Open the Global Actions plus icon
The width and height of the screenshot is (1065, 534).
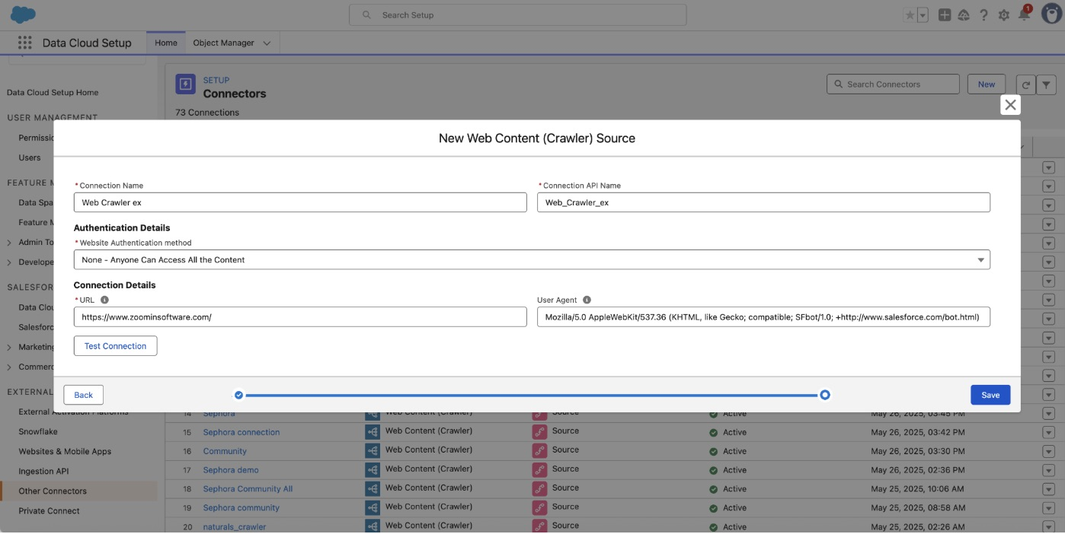click(x=945, y=15)
